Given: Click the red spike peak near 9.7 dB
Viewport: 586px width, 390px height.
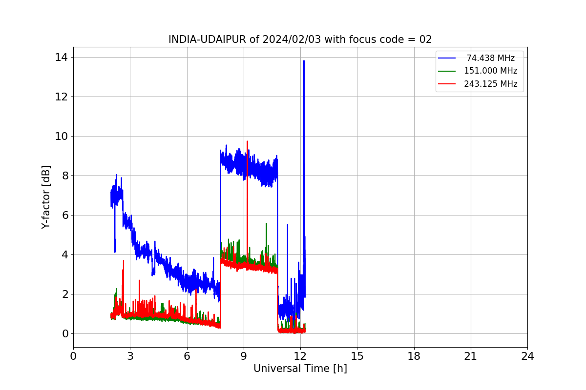Looking at the screenshot, I should click(x=247, y=142).
